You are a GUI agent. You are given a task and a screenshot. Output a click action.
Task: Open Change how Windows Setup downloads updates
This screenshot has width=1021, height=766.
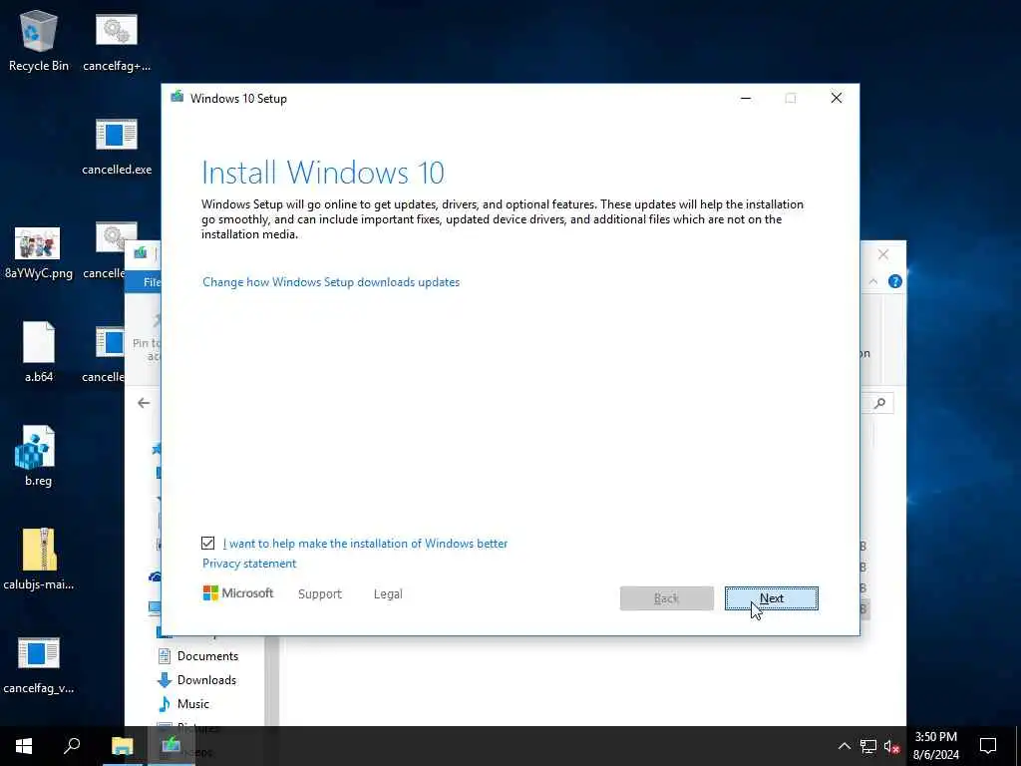331,281
